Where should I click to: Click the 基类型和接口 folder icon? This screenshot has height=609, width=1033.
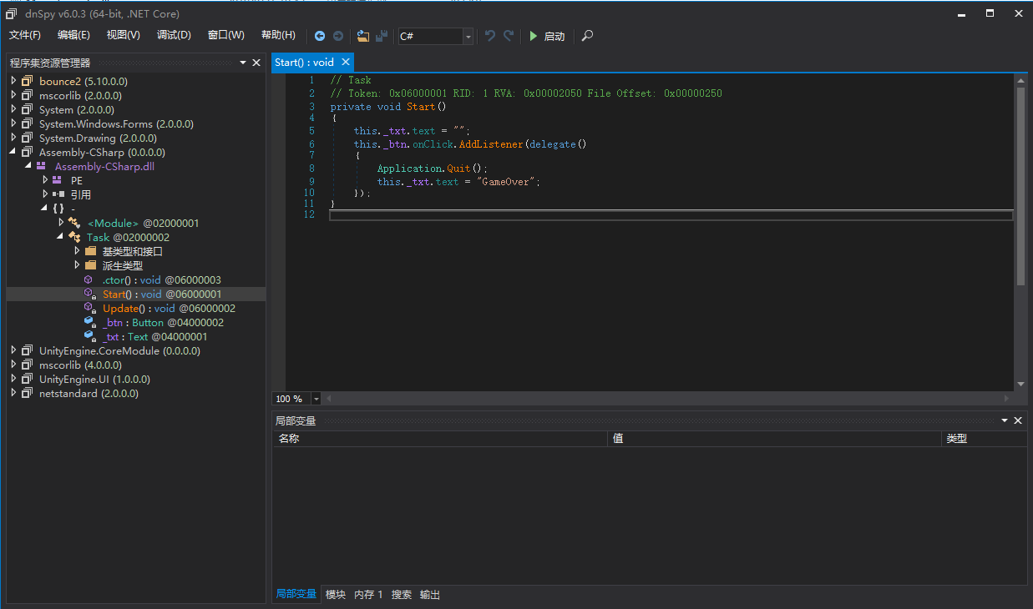[91, 251]
